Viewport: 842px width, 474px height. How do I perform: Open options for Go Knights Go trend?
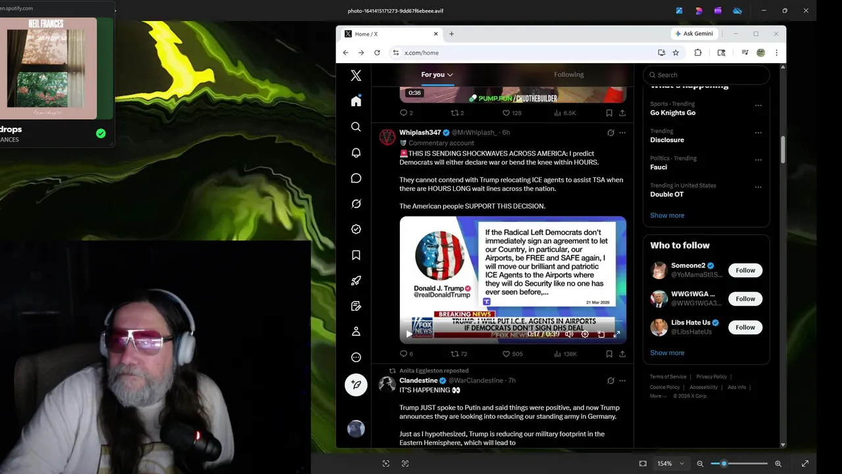click(758, 105)
